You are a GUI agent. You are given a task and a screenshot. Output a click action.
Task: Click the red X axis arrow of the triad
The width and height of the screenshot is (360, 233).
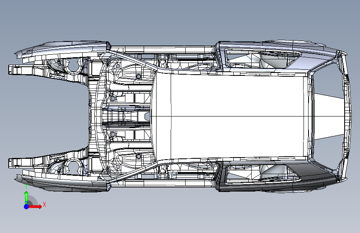[x=35, y=206]
